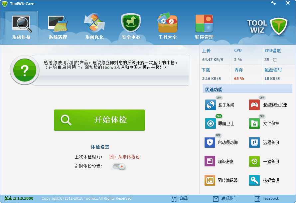Open 眼睛卫士 text label
Screen dimensions: 296x203
(226, 123)
